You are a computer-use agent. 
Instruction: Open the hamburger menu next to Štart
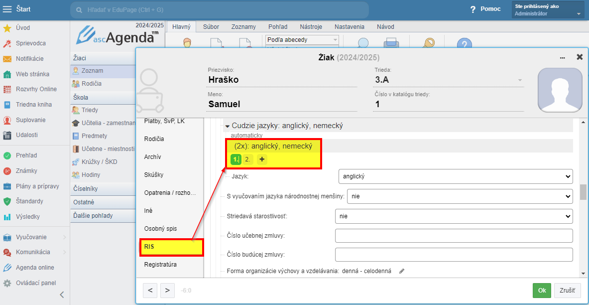click(x=7, y=9)
